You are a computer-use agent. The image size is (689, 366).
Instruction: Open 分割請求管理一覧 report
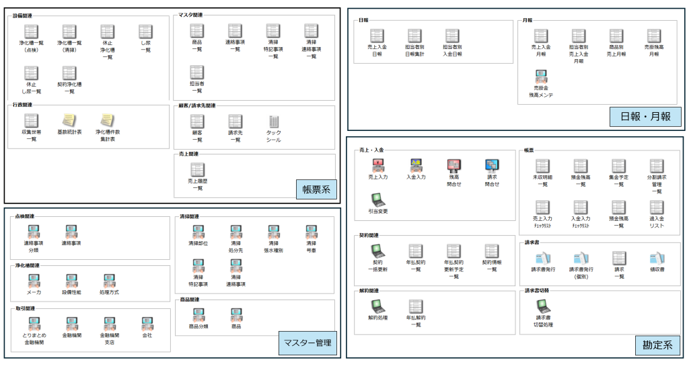click(657, 166)
